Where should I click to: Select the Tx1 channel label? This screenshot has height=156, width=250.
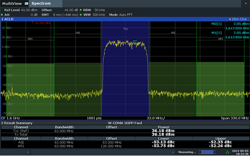[126, 29]
